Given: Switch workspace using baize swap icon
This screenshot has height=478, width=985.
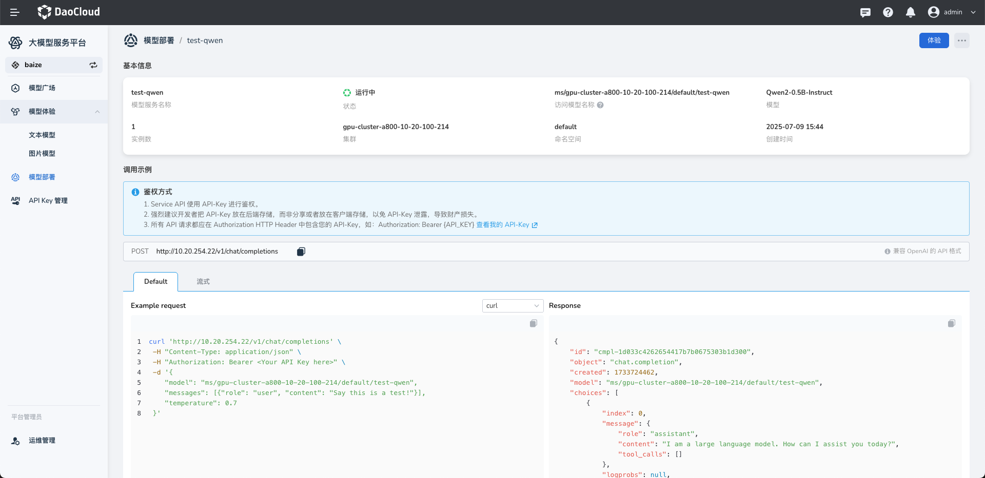Looking at the screenshot, I should point(93,65).
